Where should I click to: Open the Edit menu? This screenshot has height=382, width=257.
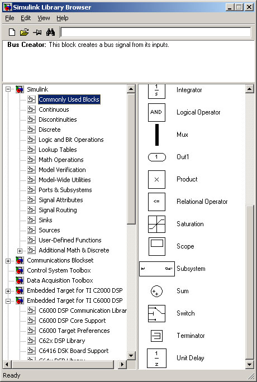[26, 18]
